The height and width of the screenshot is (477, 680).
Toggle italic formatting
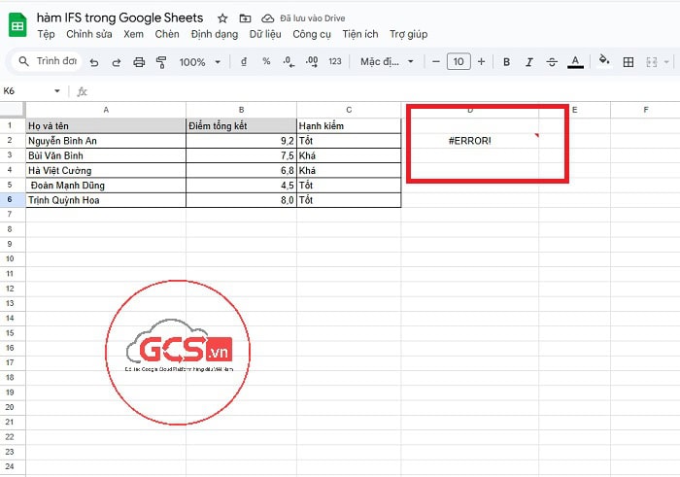(529, 62)
